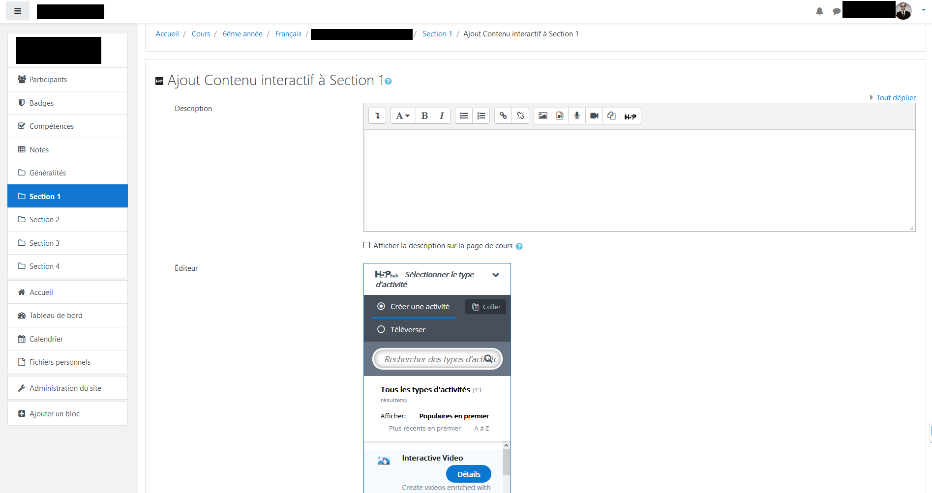
Task: Open Section 1 breadcrumb link
Action: pyautogui.click(x=437, y=34)
